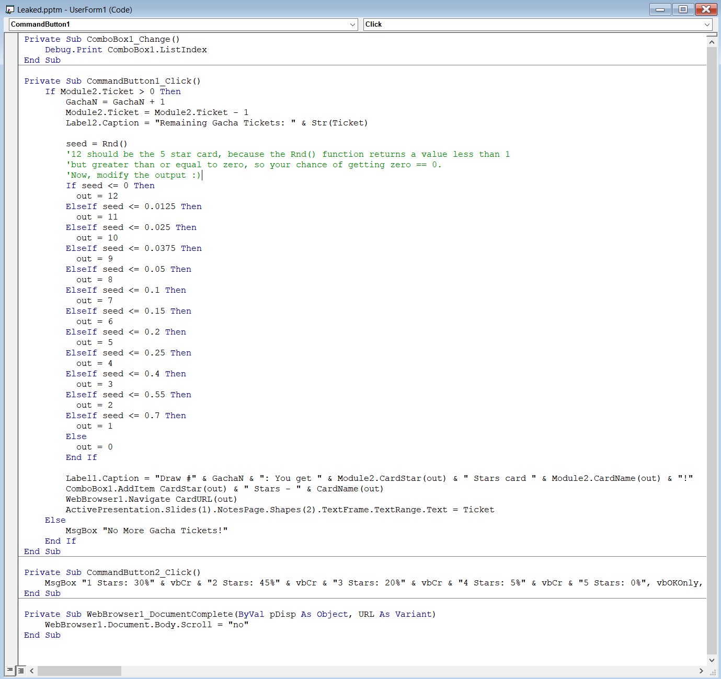Screen dimensions: 721x679
Task: Minimize the Leaked.pptm code window
Action: pos(660,9)
